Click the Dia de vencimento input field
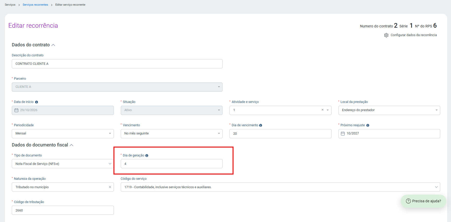 280,134
